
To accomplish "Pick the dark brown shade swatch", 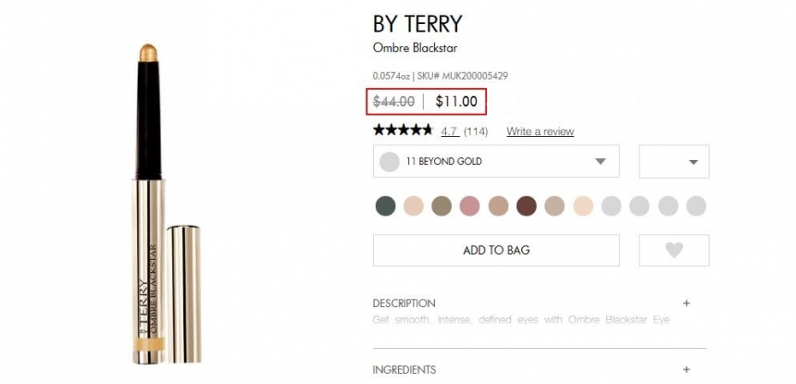I will 527,205.
